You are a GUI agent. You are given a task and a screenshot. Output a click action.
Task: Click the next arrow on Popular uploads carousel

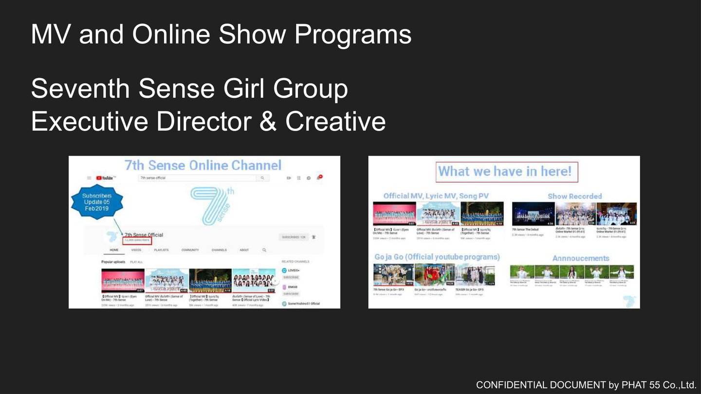[x=275, y=281]
